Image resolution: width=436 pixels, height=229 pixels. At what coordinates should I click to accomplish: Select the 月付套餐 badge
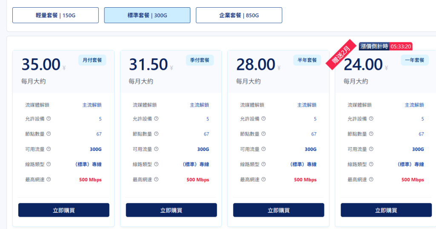(x=92, y=60)
